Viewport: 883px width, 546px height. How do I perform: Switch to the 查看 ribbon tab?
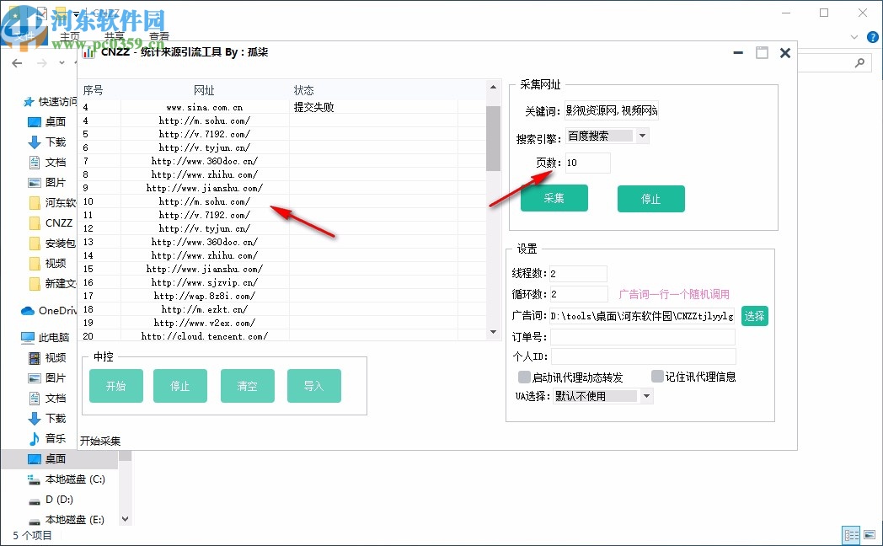click(159, 36)
